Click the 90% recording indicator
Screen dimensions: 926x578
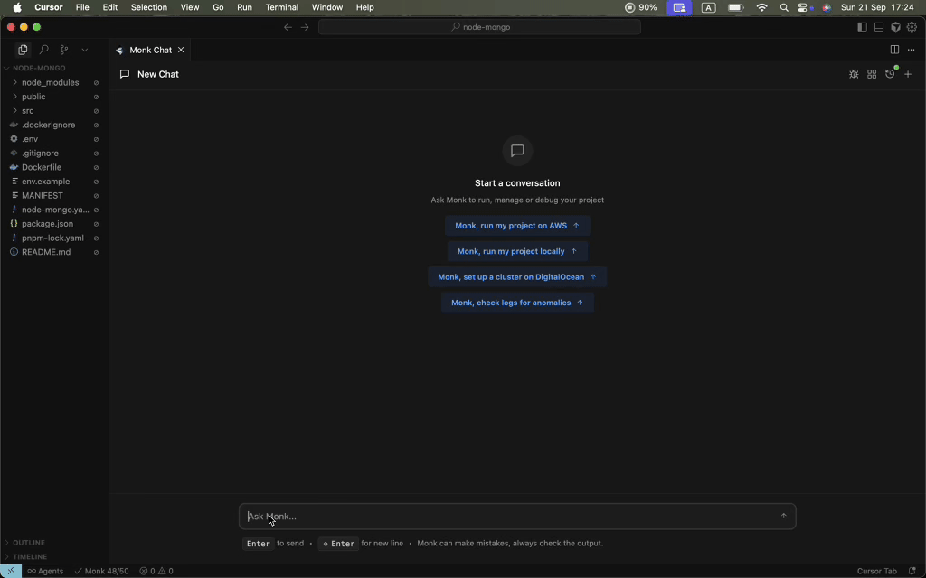(641, 7)
